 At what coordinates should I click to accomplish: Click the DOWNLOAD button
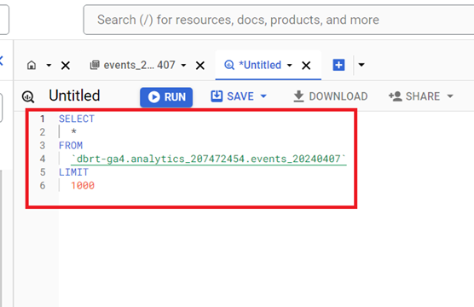(x=331, y=96)
